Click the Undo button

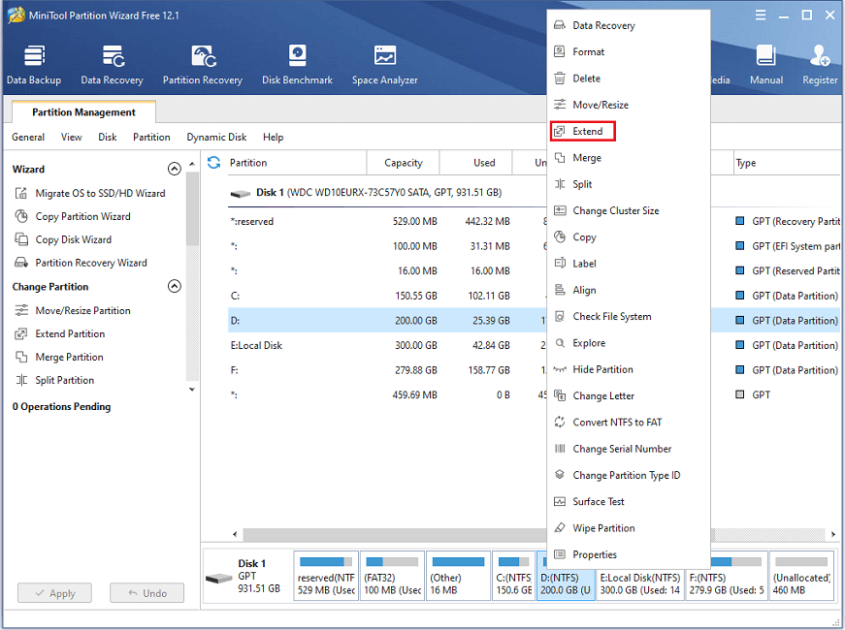[x=146, y=593]
